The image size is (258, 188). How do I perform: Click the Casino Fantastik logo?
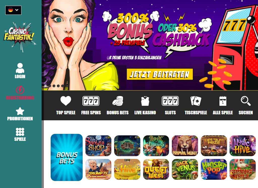point(20,37)
